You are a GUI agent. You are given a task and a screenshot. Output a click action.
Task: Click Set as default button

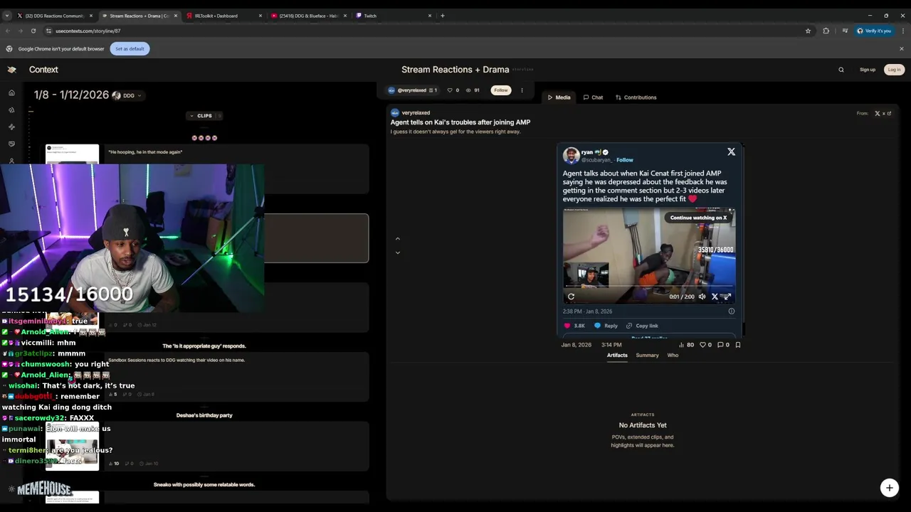[x=130, y=49]
